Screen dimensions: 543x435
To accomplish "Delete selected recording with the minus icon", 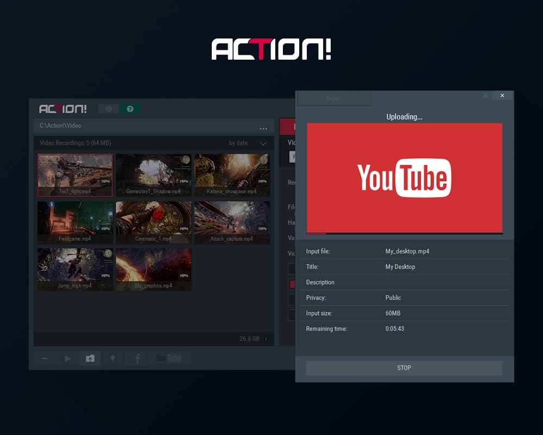I will tap(45, 359).
